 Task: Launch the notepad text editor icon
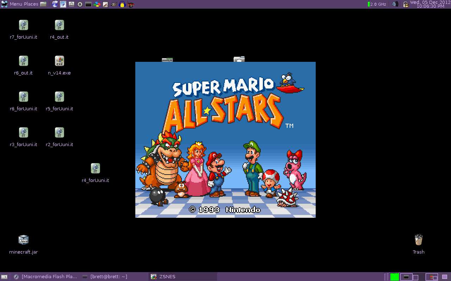pyautogui.click(x=105, y=4)
